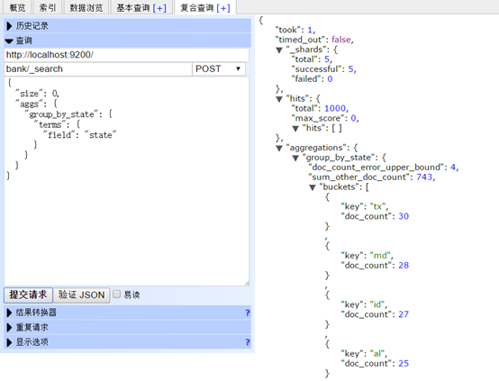Click the "sum_other_doc_count": 743 value
This screenshot has height=381, width=499.
pos(424,177)
